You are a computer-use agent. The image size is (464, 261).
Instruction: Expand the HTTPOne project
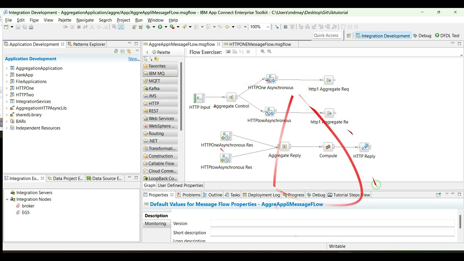(x=7, y=88)
